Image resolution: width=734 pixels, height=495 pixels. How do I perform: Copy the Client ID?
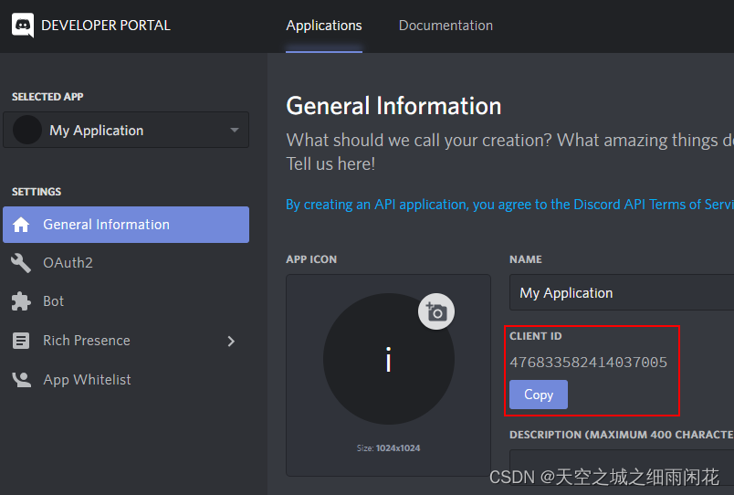tap(539, 395)
